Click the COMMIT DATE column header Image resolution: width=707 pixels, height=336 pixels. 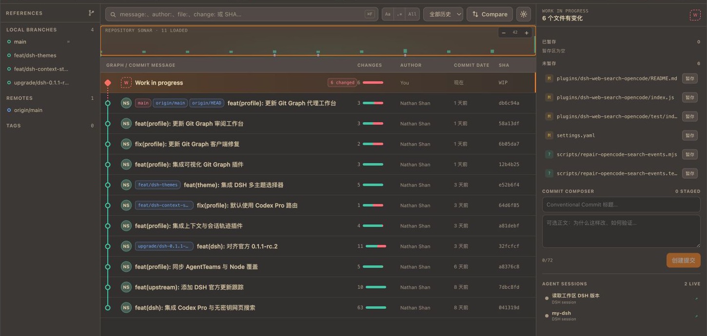point(471,65)
